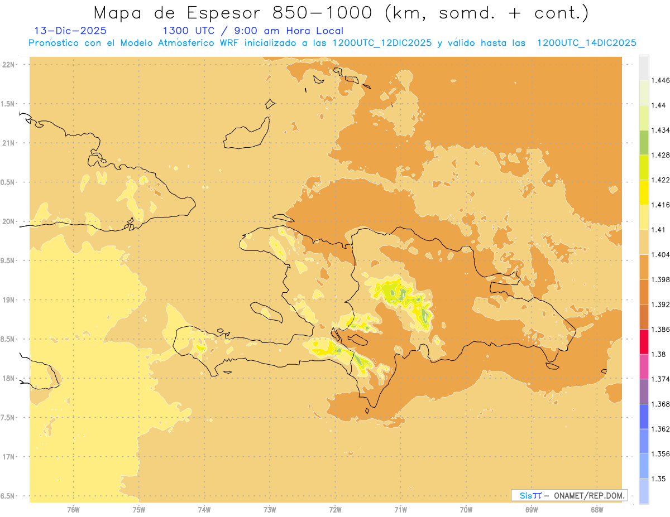Click the '72W' longitude label
The image size is (670, 517).
pyautogui.click(x=335, y=510)
